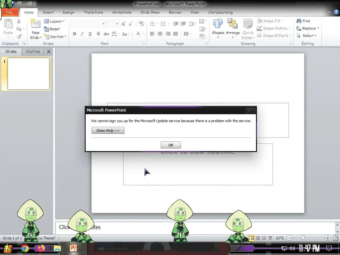Switch to Reading View icon
Image resolution: width=340 pixels, height=255 pixels.
tap(264, 238)
